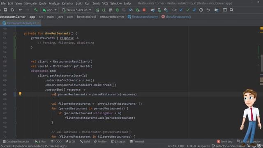263x148 pixels.
Task: Open the VCS menu
Action: 105,3
